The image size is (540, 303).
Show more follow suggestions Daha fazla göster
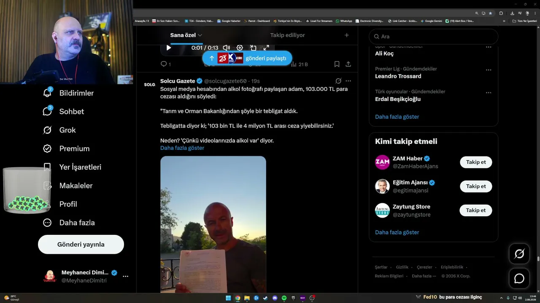pos(397,232)
